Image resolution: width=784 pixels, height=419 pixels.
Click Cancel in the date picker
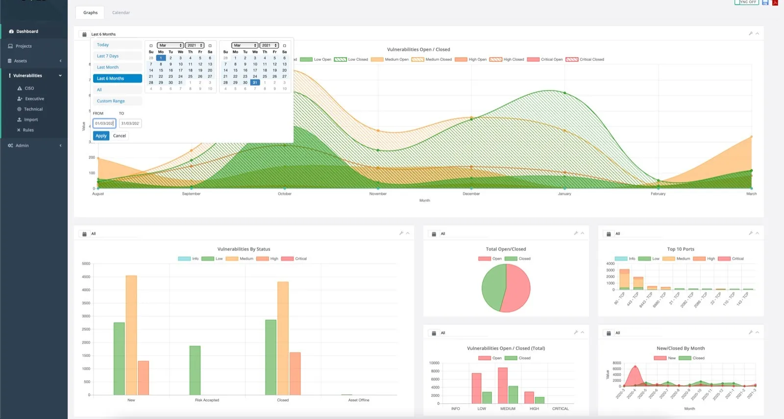click(120, 136)
